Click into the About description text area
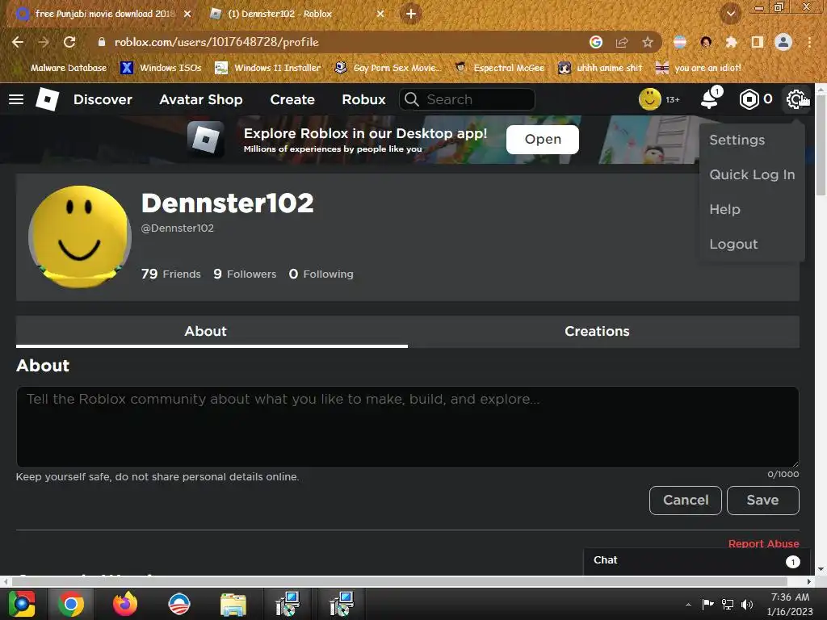The image size is (827, 620). [407, 427]
